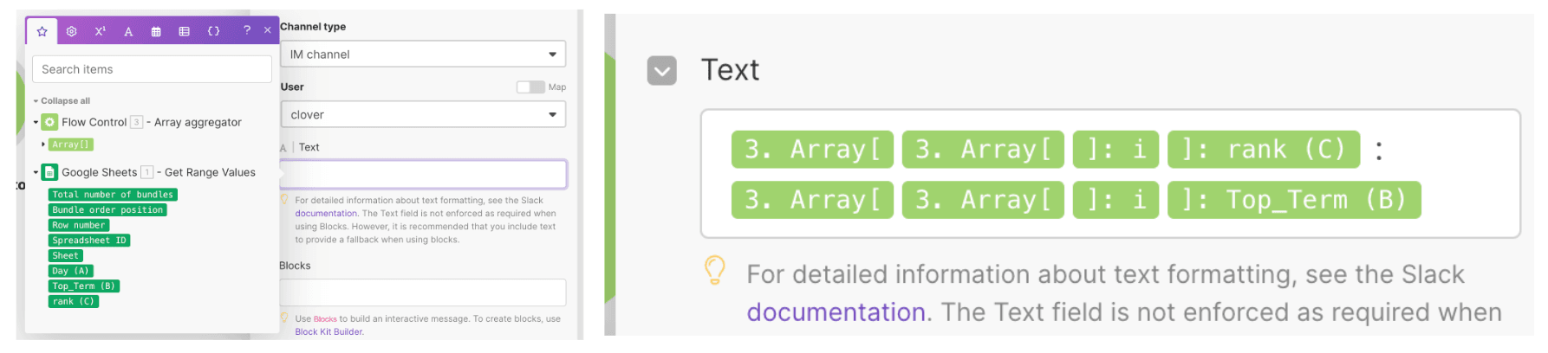Expand the Array[] item arrow
The image size is (1548, 353).
[x=43, y=144]
